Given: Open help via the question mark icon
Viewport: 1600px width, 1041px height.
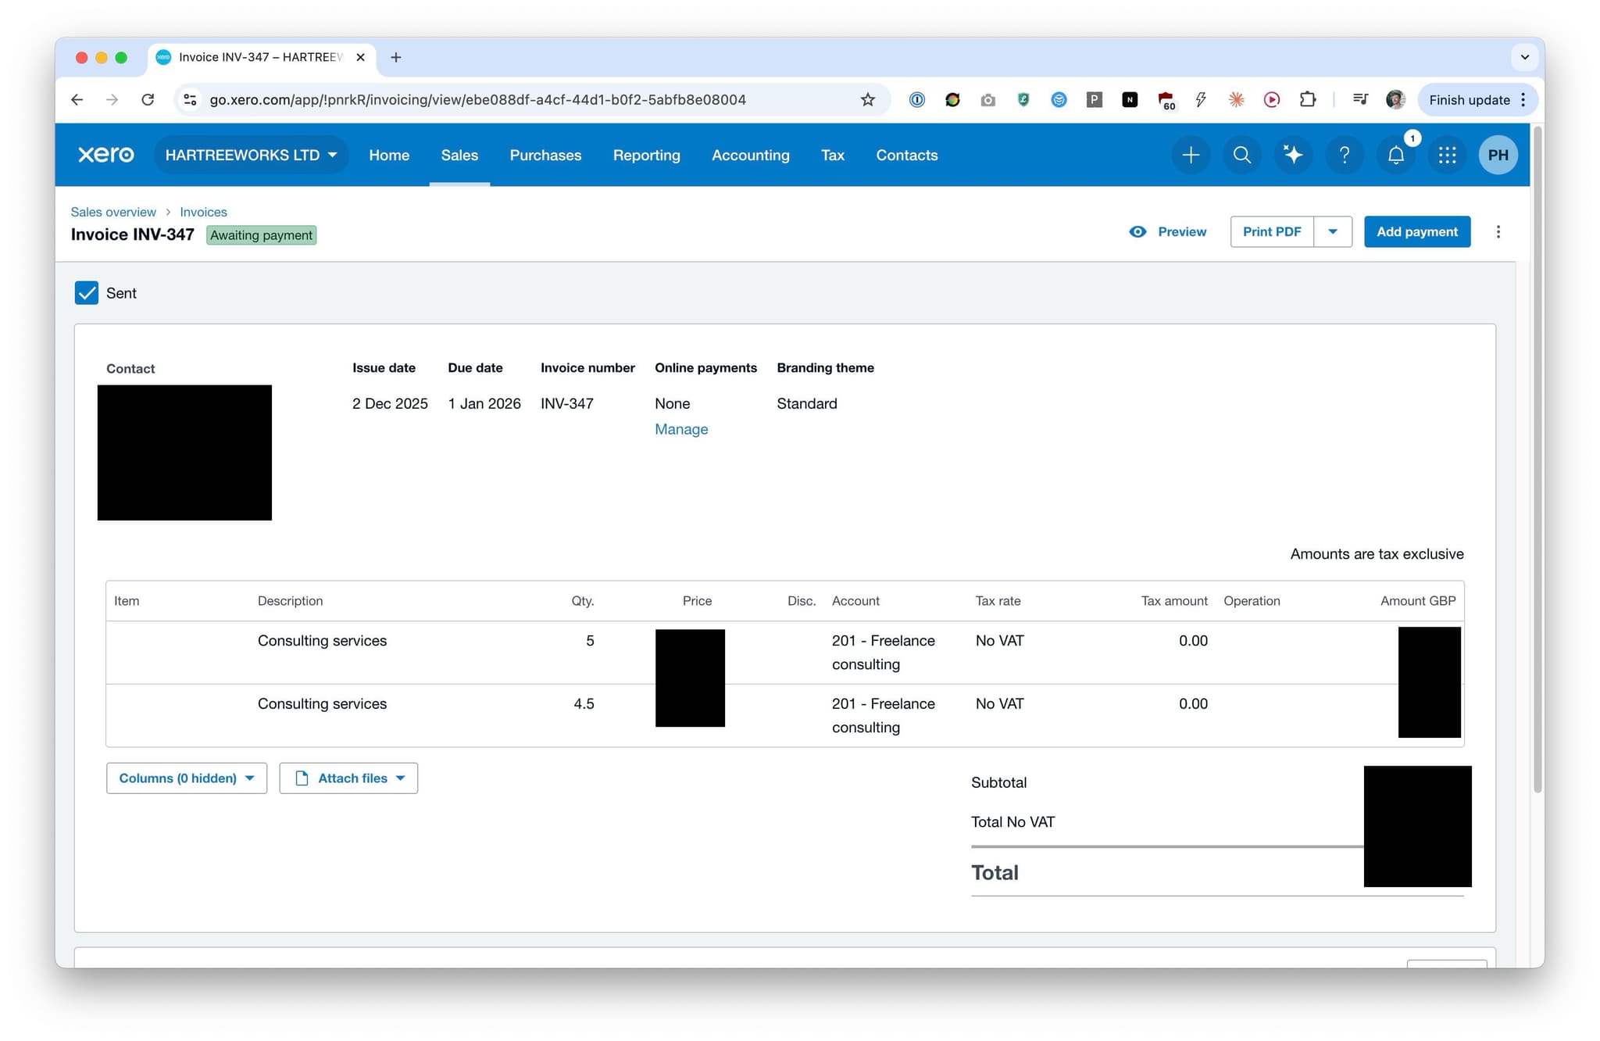Looking at the screenshot, I should click(x=1345, y=155).
